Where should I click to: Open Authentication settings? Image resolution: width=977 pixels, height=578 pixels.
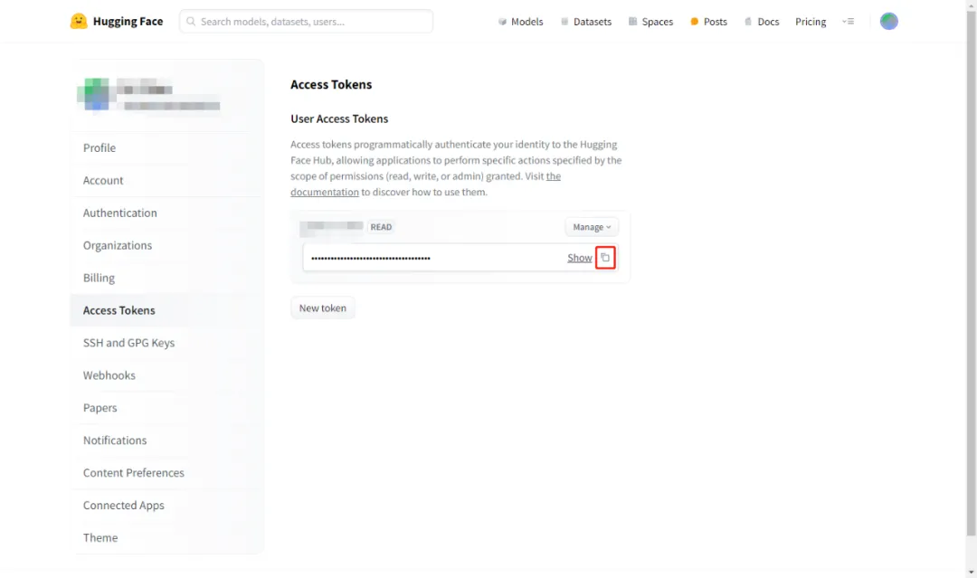click(166, 213)
